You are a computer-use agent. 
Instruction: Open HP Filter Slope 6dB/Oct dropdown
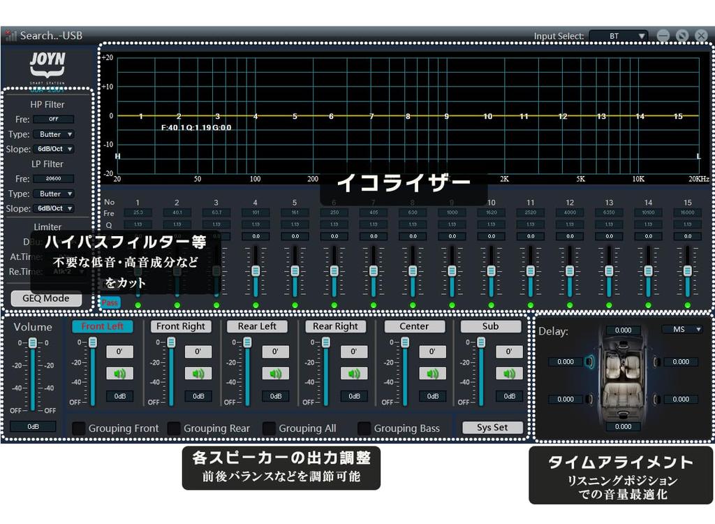[54, 149]
